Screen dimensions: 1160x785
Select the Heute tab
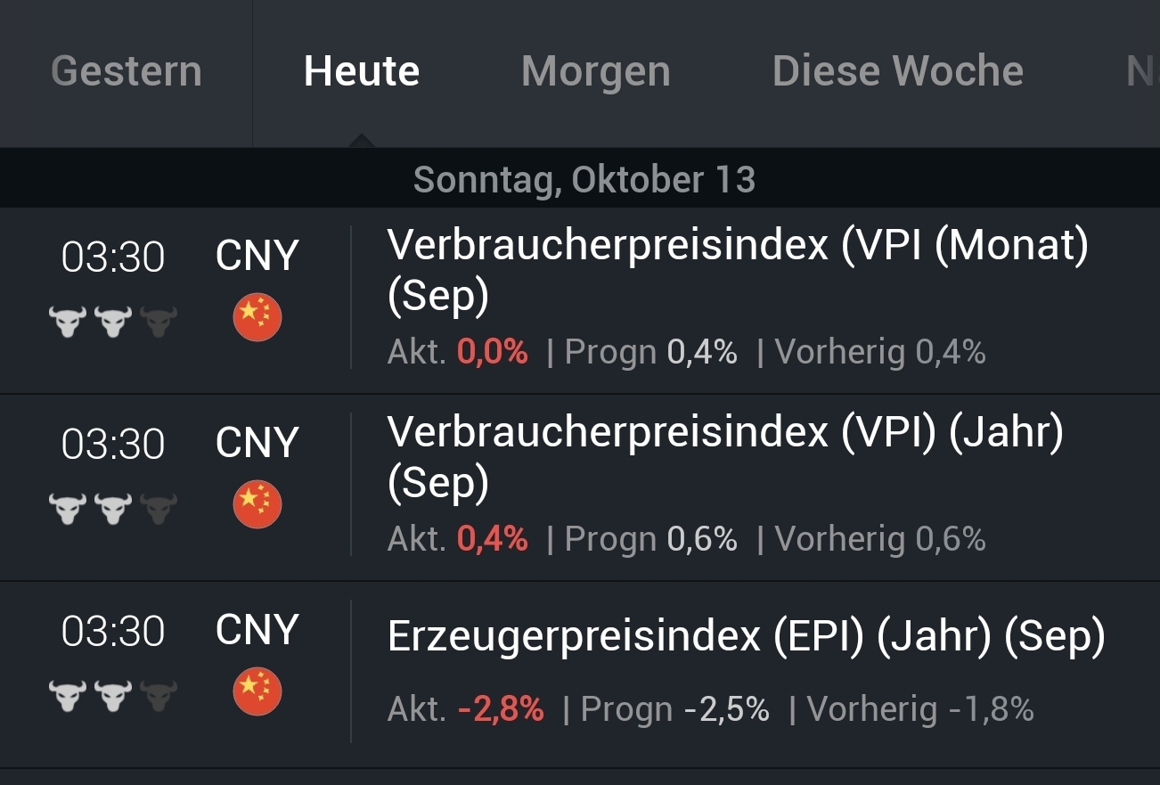coord(362,71)
